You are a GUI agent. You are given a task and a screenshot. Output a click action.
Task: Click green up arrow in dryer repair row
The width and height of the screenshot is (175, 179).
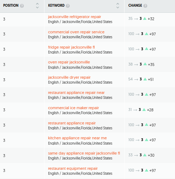click(145, 79)
